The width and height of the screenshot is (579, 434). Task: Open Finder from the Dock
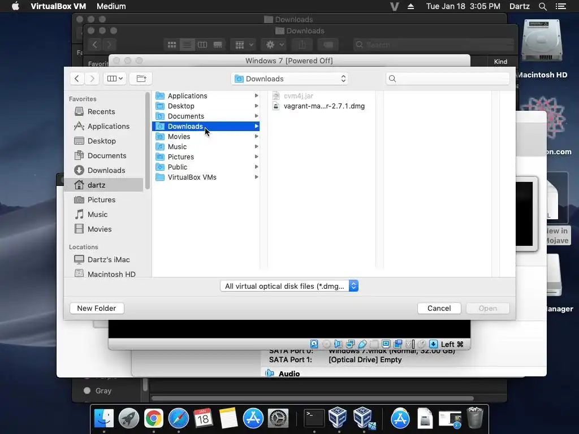point(104,418)
